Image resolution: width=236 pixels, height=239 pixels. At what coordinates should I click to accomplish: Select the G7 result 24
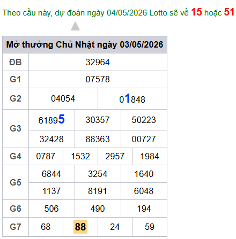(115, 227)
